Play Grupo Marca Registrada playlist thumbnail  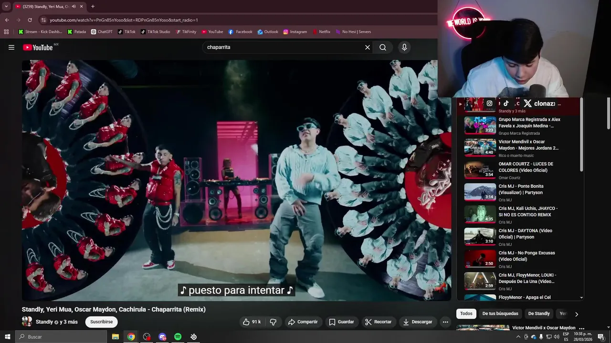tap(480, 125)
